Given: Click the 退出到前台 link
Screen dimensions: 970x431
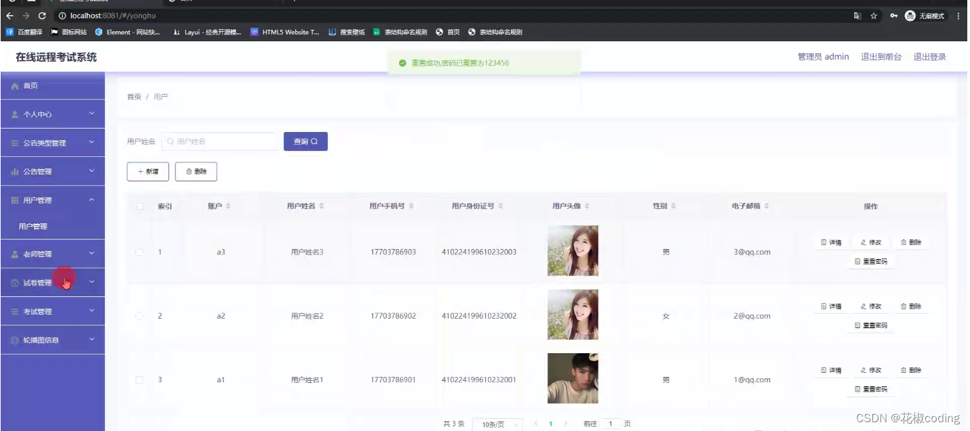Looking at the screenshot, I should [881, 57].
